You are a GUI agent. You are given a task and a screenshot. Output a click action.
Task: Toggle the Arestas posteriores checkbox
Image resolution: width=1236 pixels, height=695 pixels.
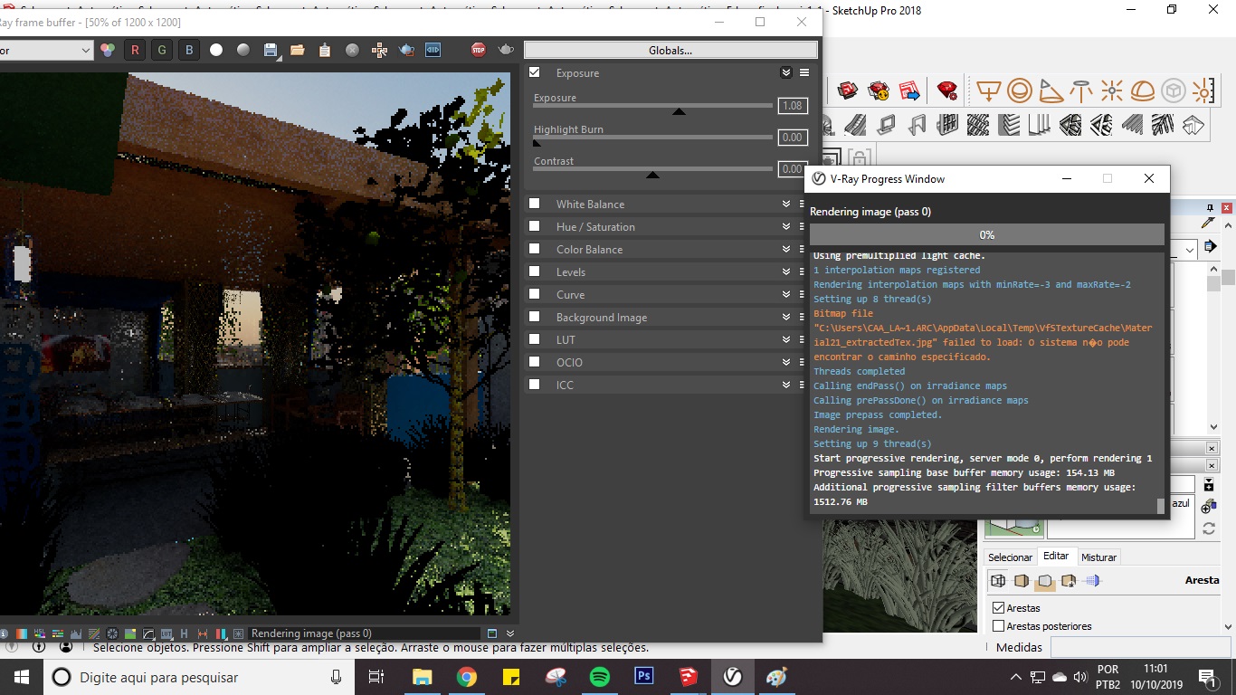[x=999, y=626]
